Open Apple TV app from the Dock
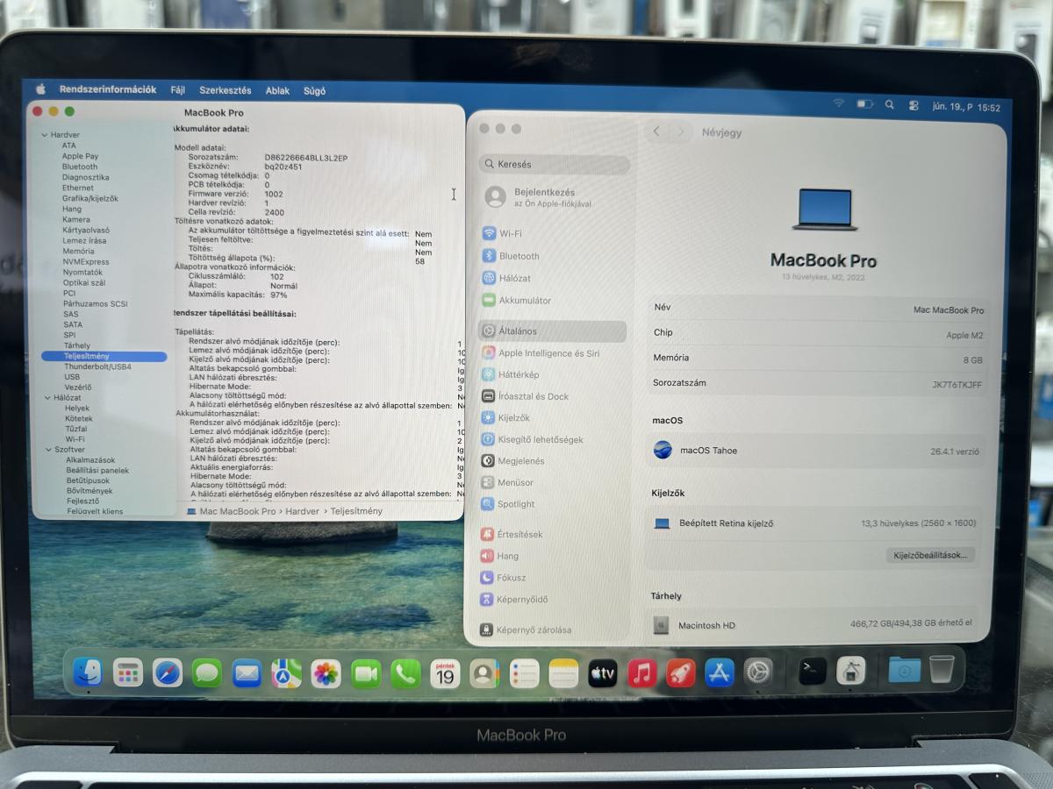1053x789 pixels. click(x=603, y=673)
